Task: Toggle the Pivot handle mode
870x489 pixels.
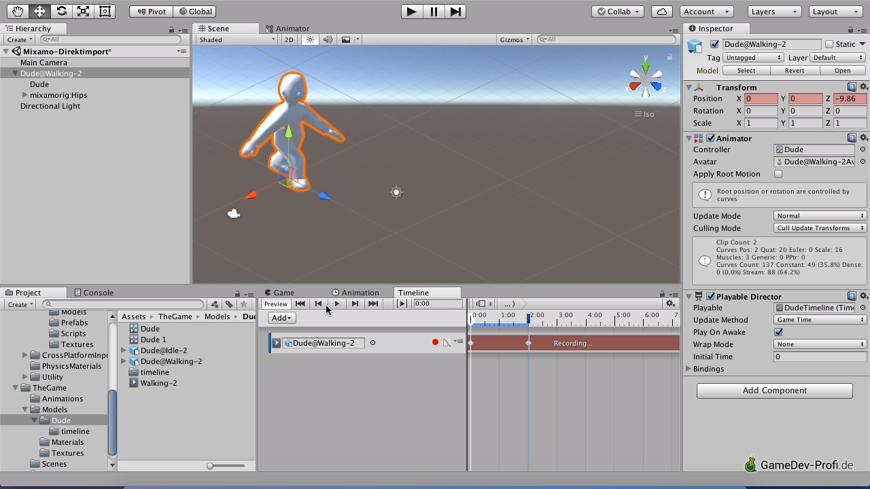Action: (151, 12)
